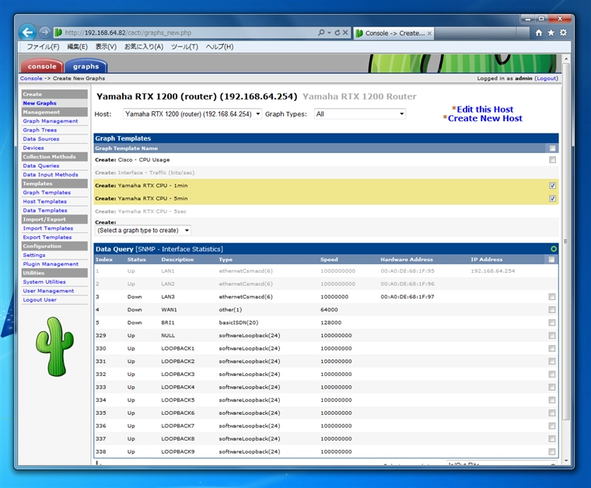591x488 pixels.
Task: Open the address bar search dropdown arrow
Action: coord(329,33)
